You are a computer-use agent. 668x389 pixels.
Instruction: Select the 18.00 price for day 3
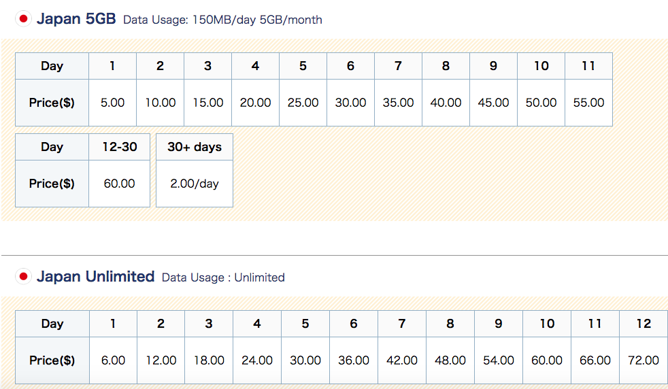[x=209, y=360]
